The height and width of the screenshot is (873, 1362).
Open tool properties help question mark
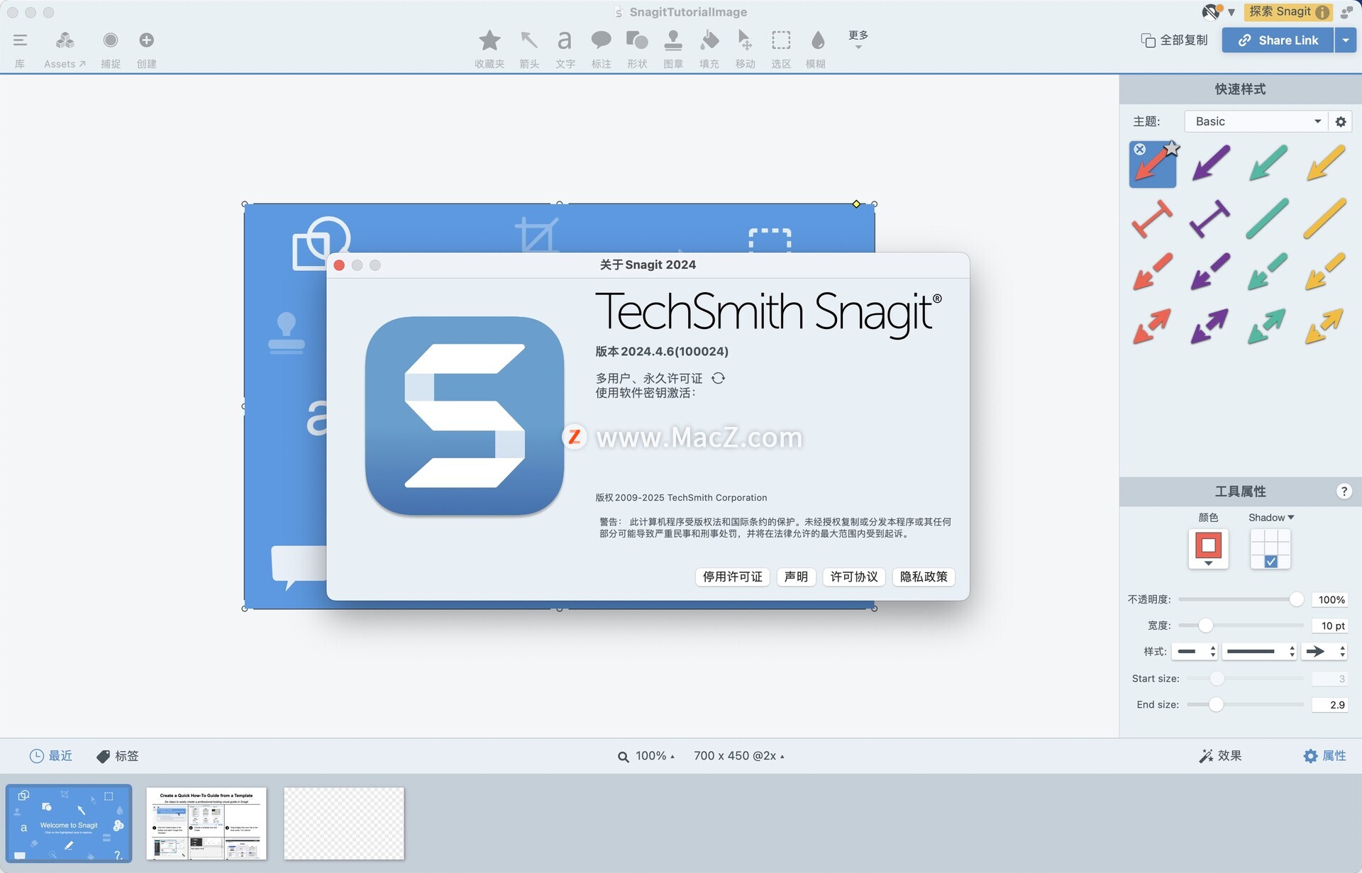1344,491
